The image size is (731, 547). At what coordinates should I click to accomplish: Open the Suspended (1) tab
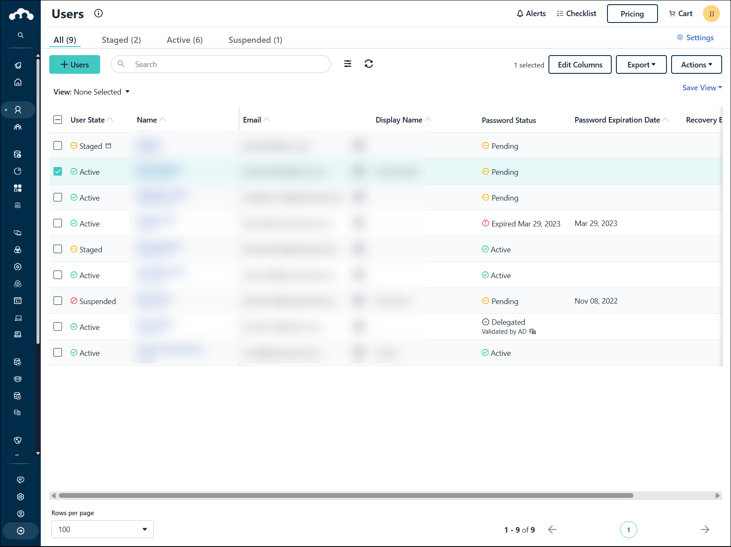click(x=255, y=39)
